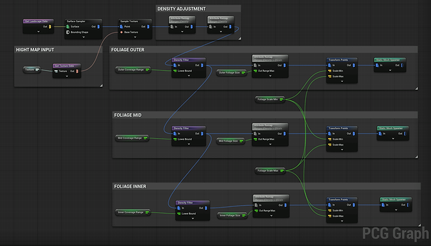Viewport: 431px width, 246px height.
Task: Select the HIGHT MAP INPUT comment title
Action: click(x=35, y=50)
